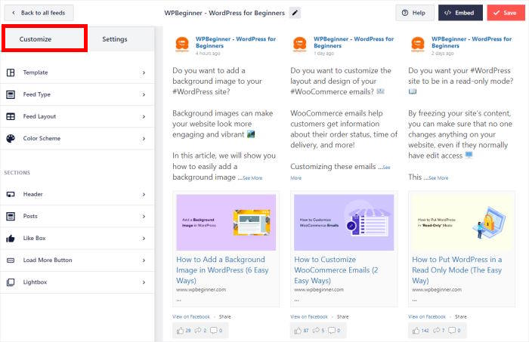Screen dimensions: 529x342
Task: Open the Feed Layout menu item
Action: tap(77, 116)
